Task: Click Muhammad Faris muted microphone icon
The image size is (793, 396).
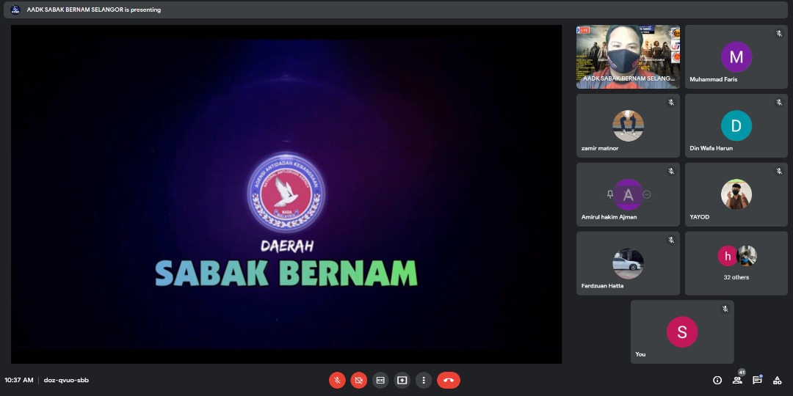Action: (779, 33)
